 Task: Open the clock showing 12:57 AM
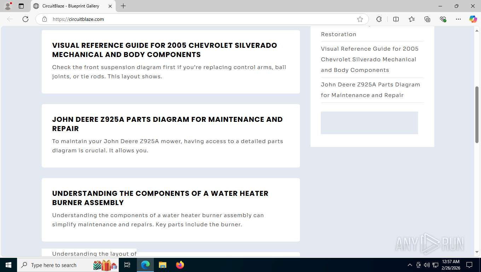(x=451, y=265)
